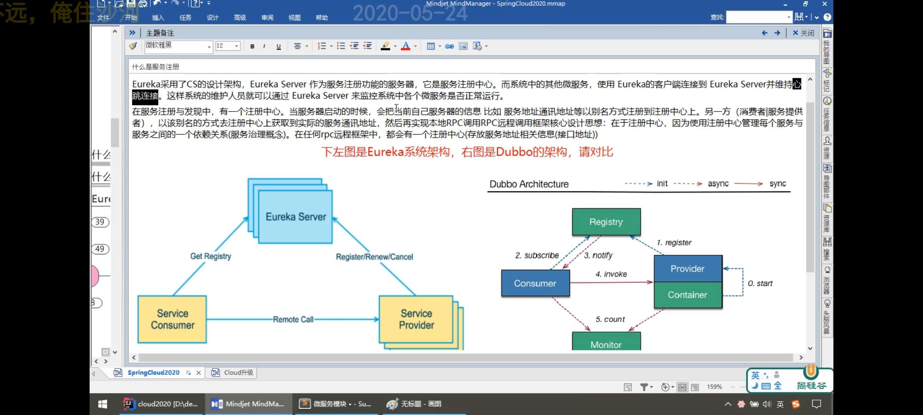Insert a hyperlink into the note
This screenshot has width=923, height=415.
click(449, 46)
